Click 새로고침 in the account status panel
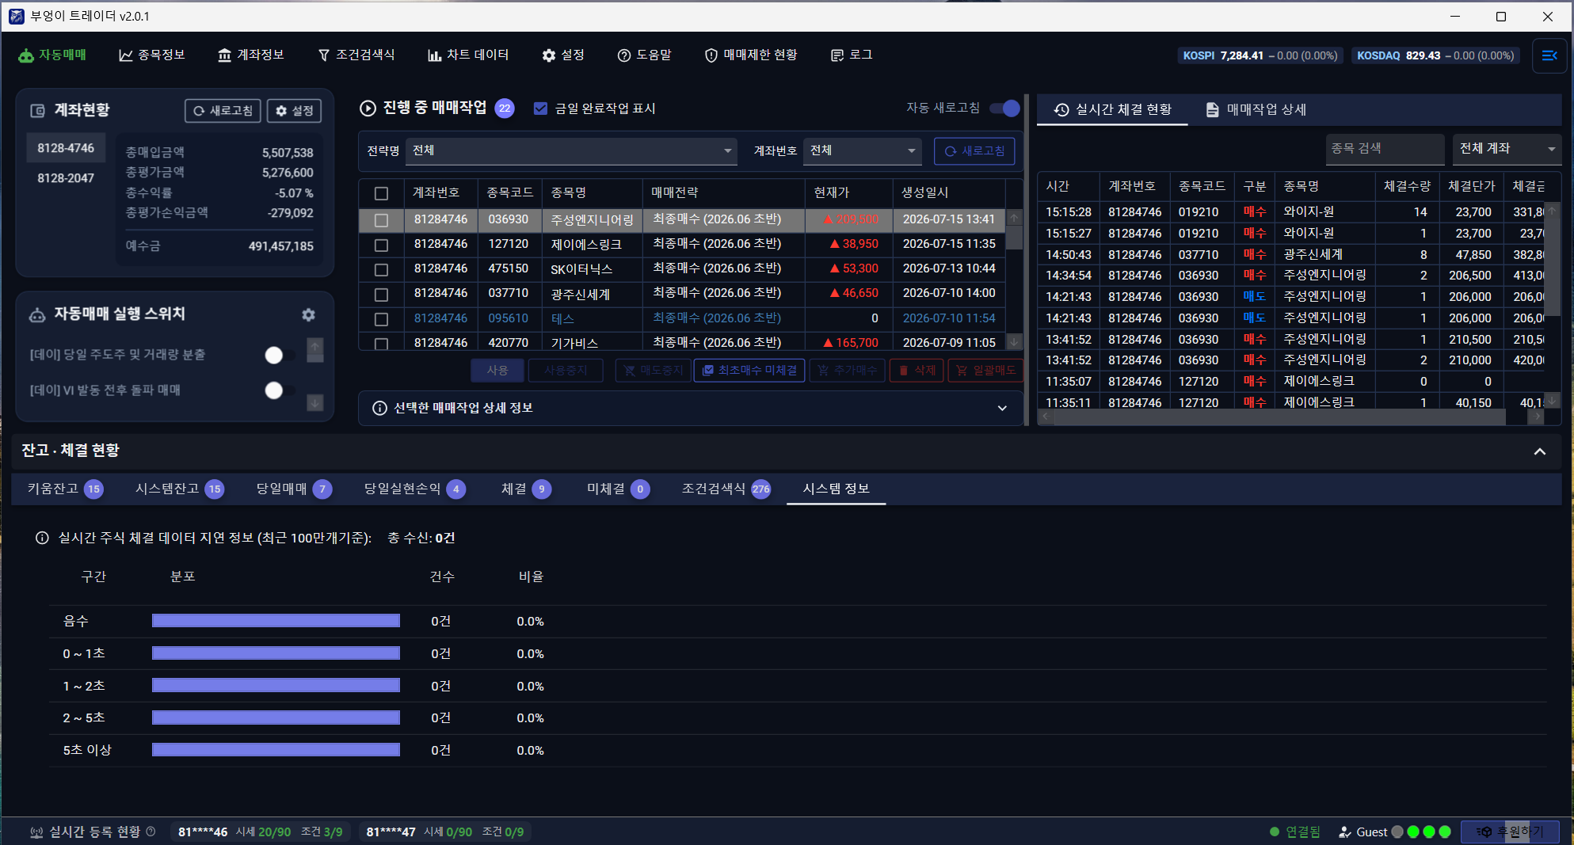The height and width of the screenshot is (845, 1574). click(x=223, y=111)
